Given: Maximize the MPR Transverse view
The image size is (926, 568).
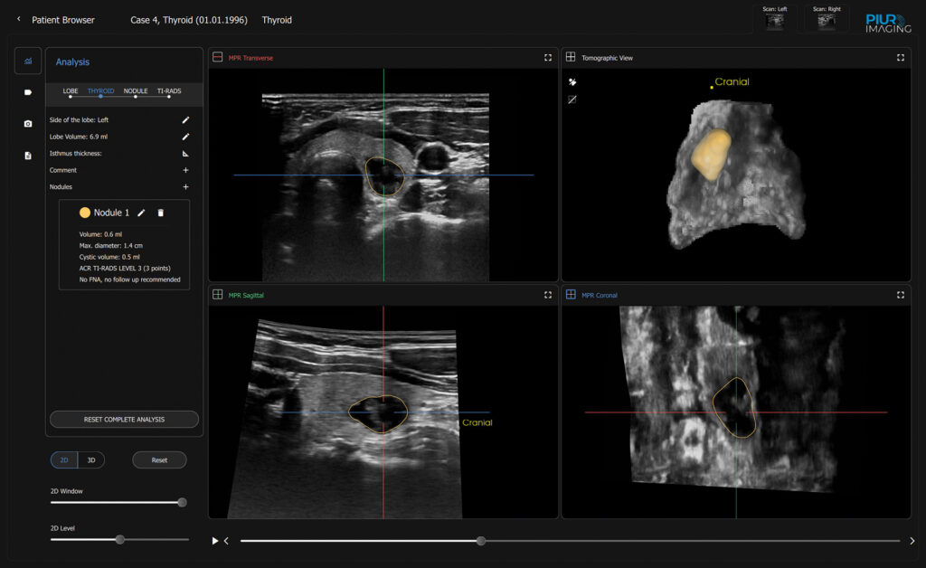Looking at the screenshot, I should pyautogui.click(x=548, y=58).
